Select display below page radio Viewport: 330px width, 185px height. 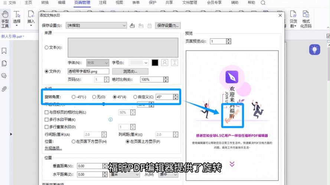point(73,142)
